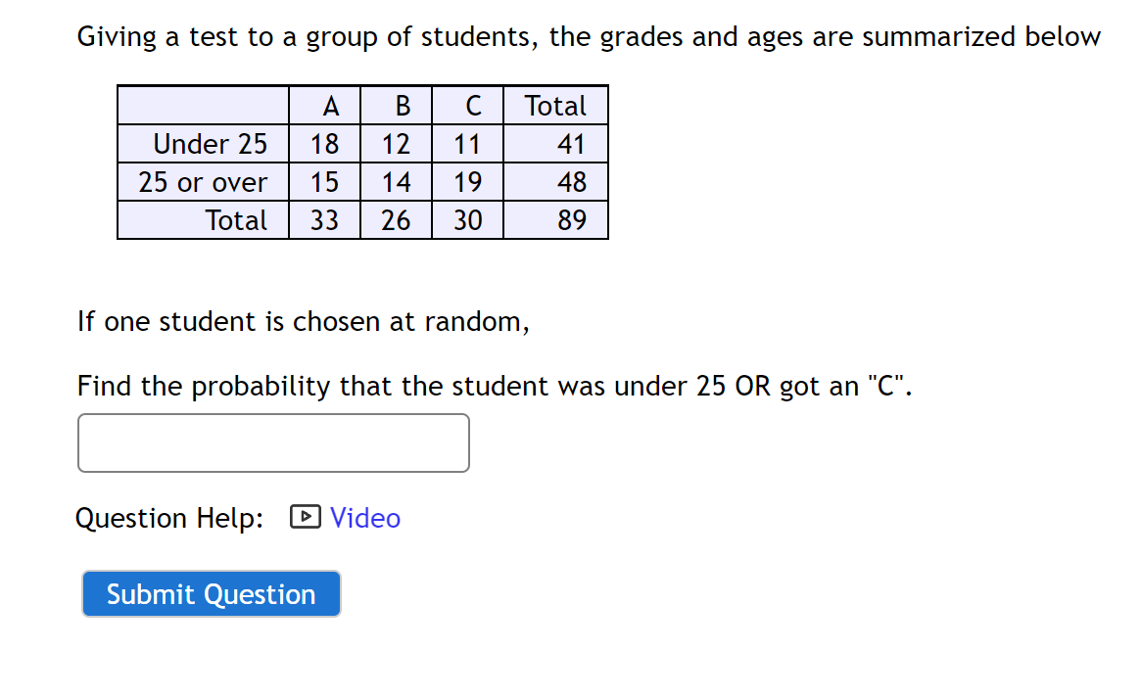The image size is (1141, 698).
Task: Click the 25 or over row label
Action: click(x=203, y=181)
